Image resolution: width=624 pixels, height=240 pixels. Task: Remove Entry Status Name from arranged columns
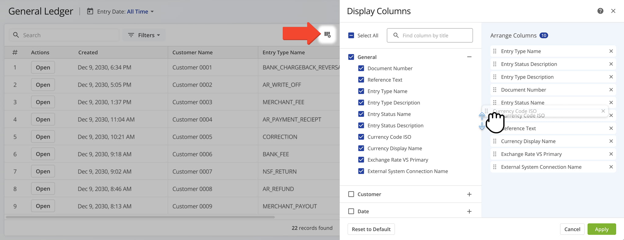click(x=611, y=102)
